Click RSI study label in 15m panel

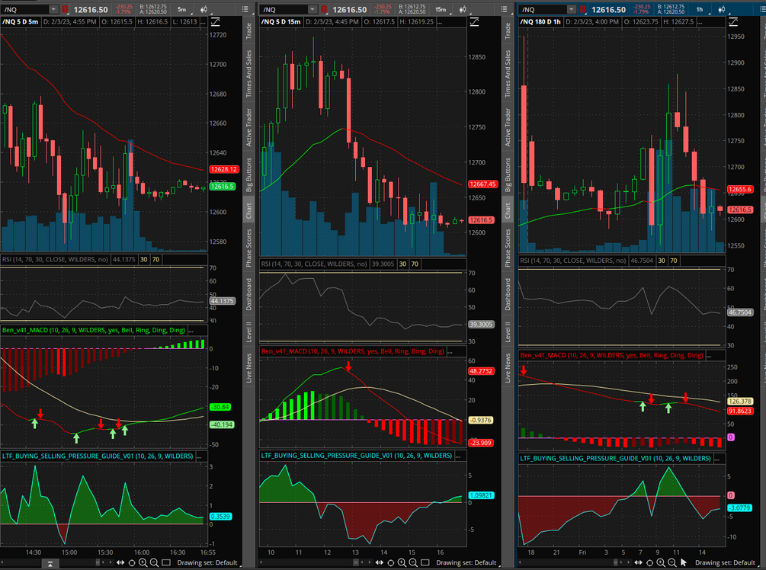[x=313, y=264]
